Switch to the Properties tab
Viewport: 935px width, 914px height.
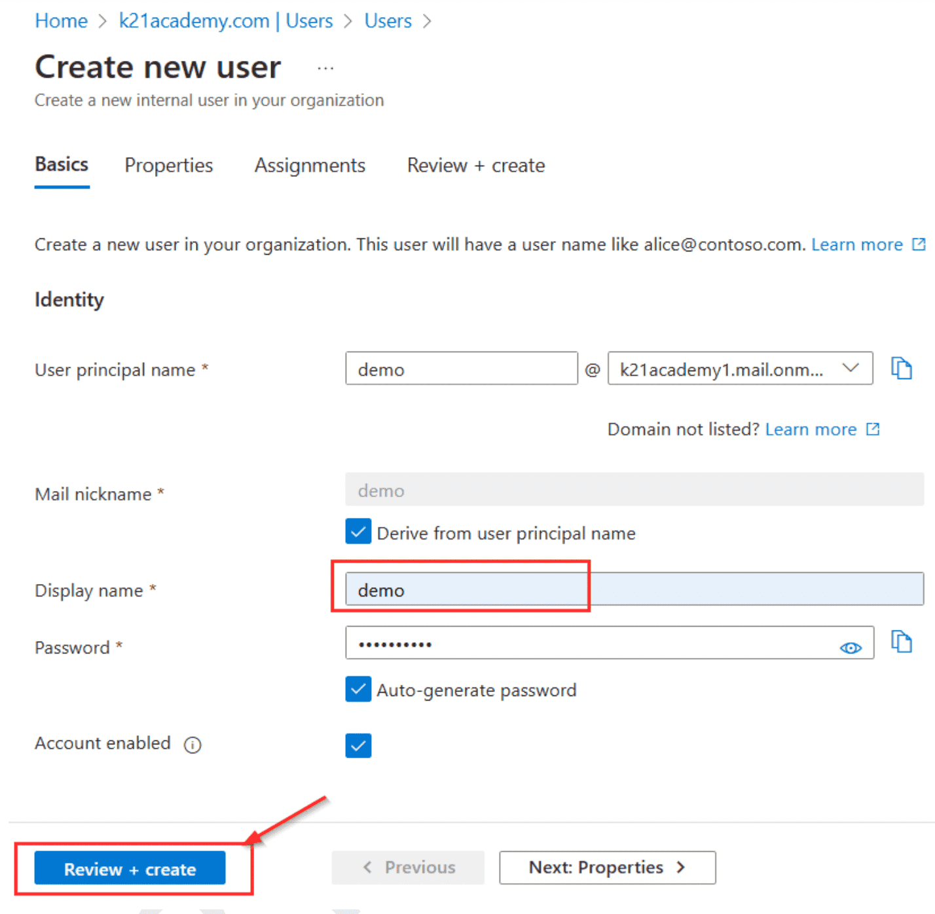168,166
